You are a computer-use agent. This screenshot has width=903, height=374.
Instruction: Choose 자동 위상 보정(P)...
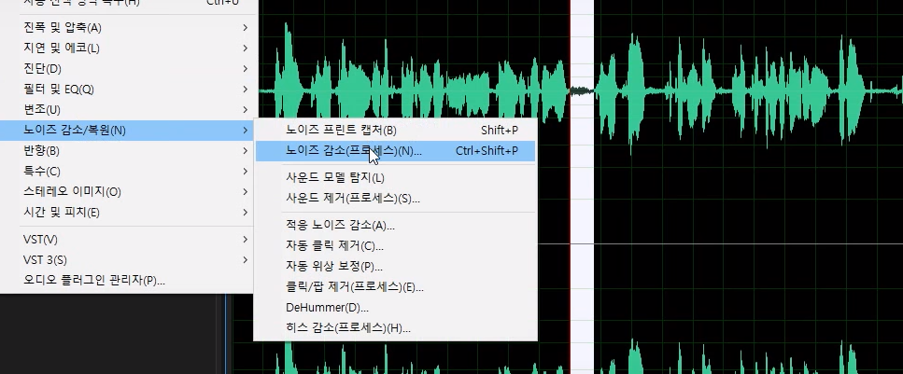click(x=396, y=267)
